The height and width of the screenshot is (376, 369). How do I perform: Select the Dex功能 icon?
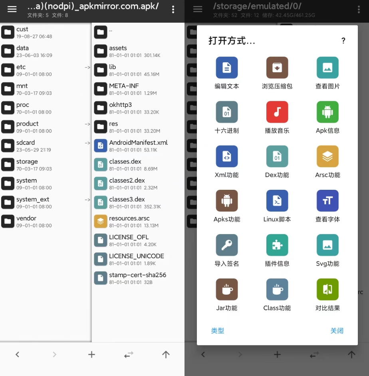click(277, 156)
